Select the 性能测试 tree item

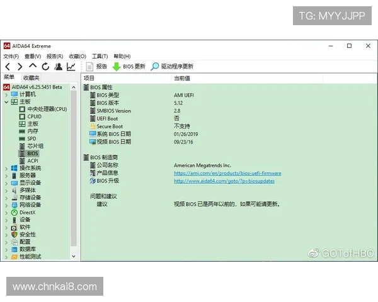click(x=30, y=257)
